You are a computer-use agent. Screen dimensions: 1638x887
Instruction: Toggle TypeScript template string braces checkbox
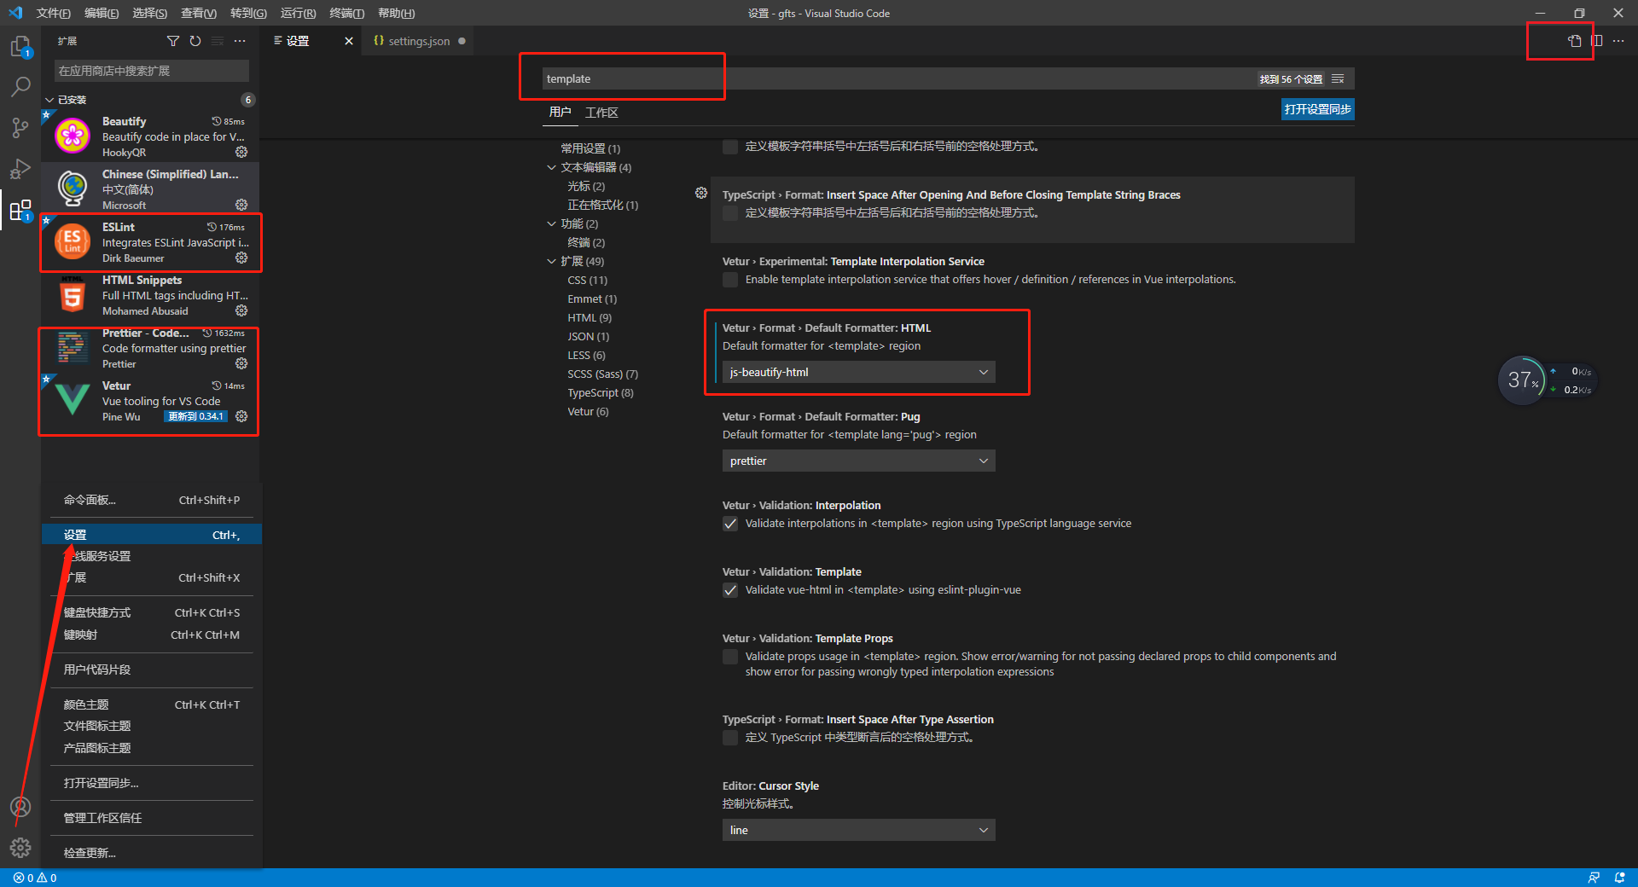pyautogui.click(x=730, y=213)
